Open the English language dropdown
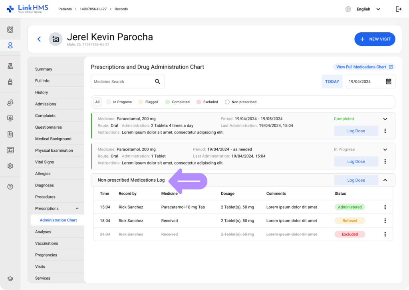 pyautogui.click(x=367, y=9)
